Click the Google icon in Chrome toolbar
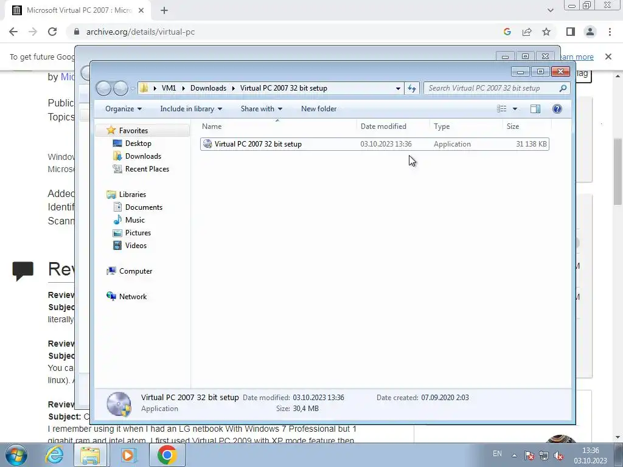 pyautogui.click(x=507, y=32)
